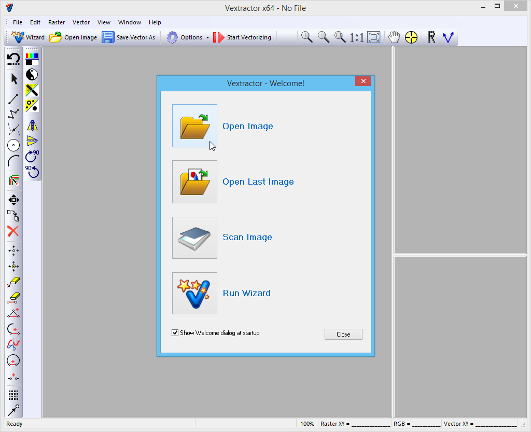Uncheck Show Welcome dialog at startup
The height and width of the screenshot is (432, 531).
[175, 333]
